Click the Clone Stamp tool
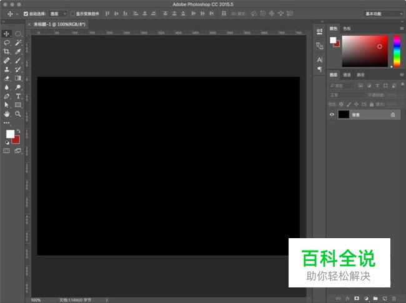Viewport: 406px width, 303px height. point(7,70)
